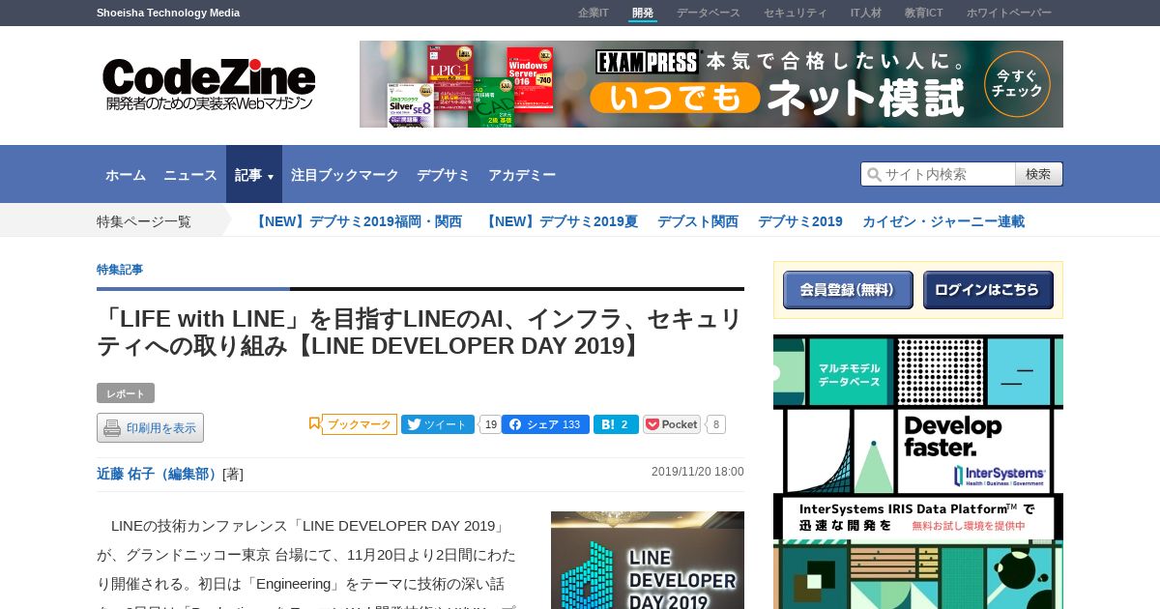Open LINE DEVELOPER DAY 2019 article photo
The image size is (1160, 609).
click(x=648, y=561)
